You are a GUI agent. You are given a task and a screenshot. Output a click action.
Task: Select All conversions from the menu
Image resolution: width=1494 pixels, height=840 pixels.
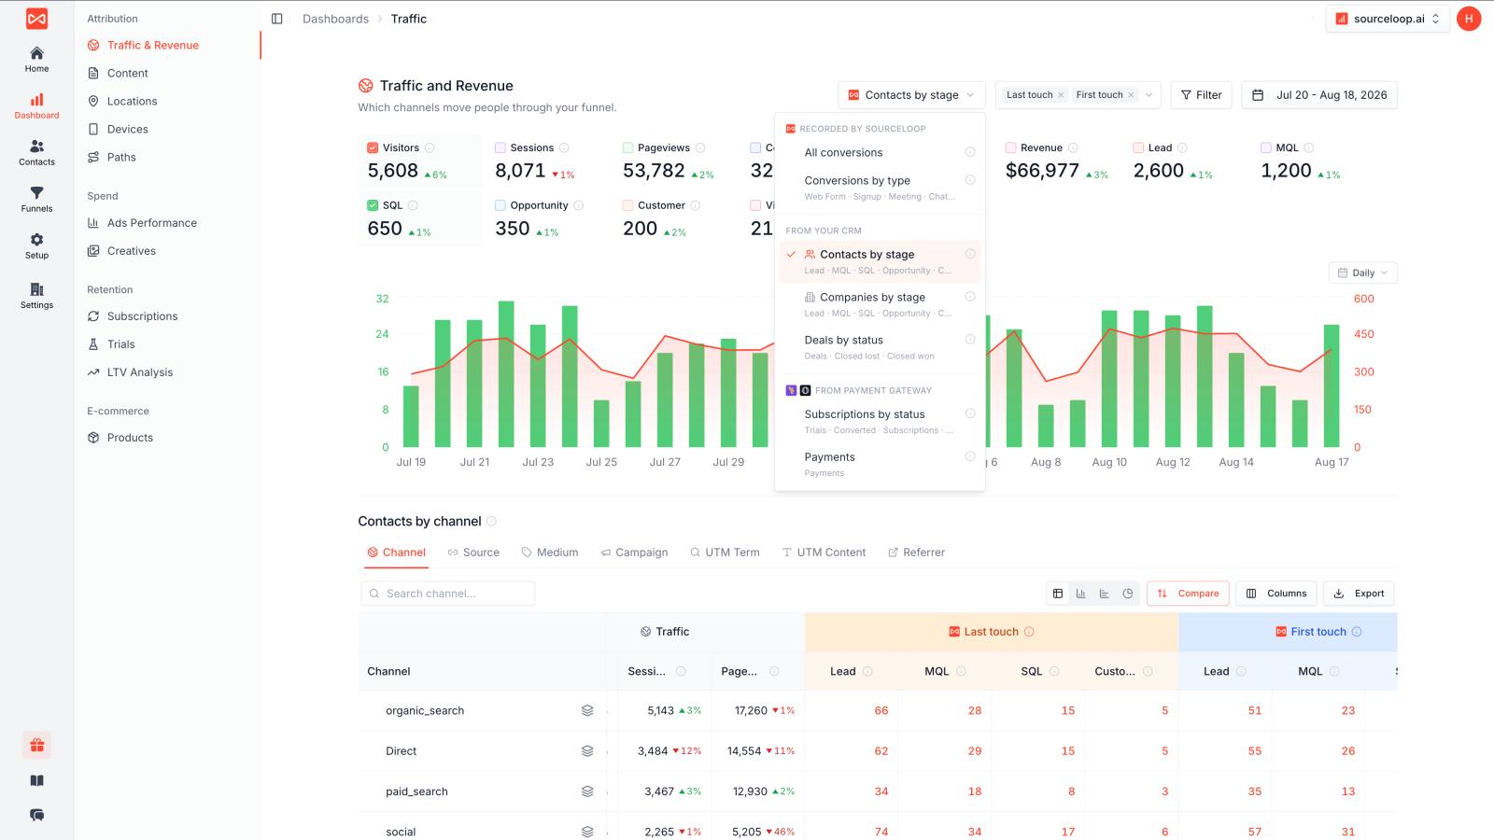point(880,152)
